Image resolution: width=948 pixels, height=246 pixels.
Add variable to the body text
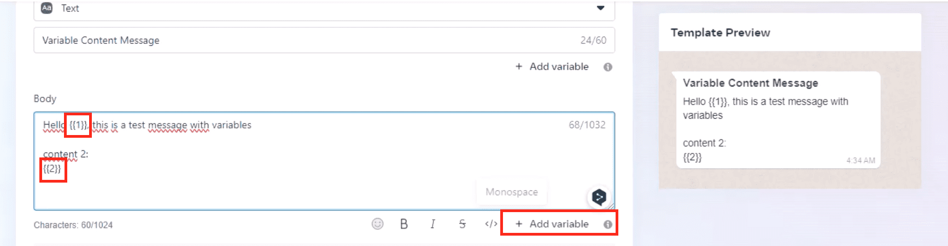pyautogui.click(x=552, y=224)
